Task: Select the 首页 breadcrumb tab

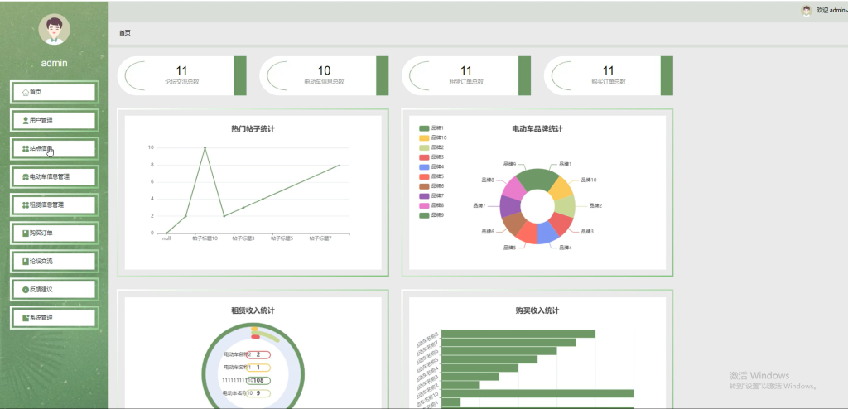Action: click(x=125, y=33)
